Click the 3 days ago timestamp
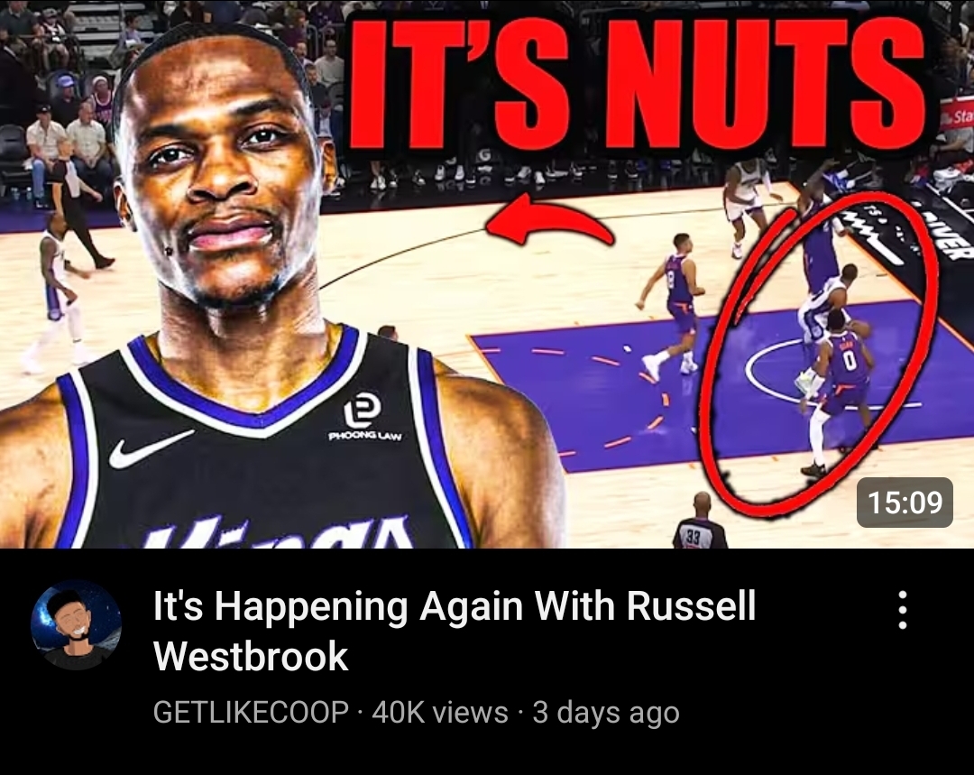Image resolution: width=974 pixels, height=775 pixels. pyautogui.click(x=606, y=713)
